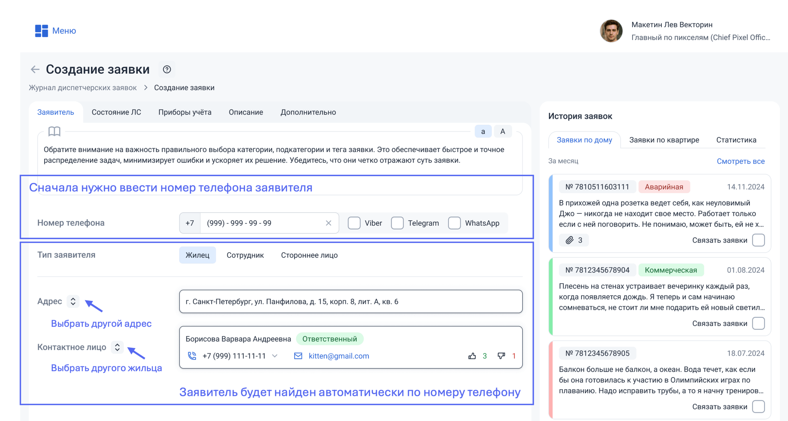Click the phone number input field

[x=262, y=223]
